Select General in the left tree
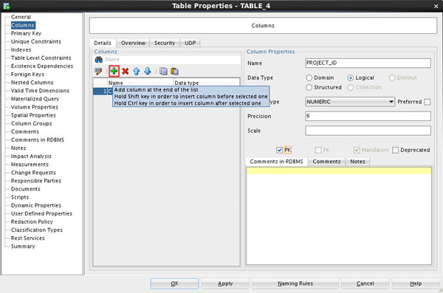 click(x=21, y=17)
